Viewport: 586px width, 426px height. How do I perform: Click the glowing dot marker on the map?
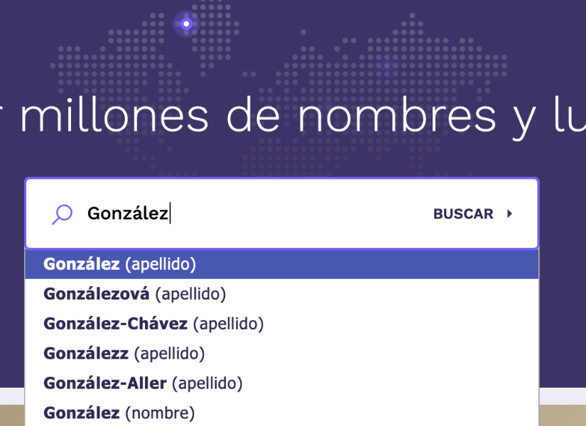[x=186, y=24]
